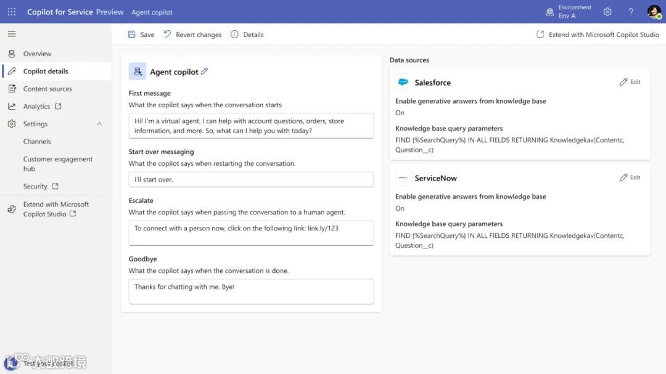Revert changes to the copilot

(x=193, y=35)
